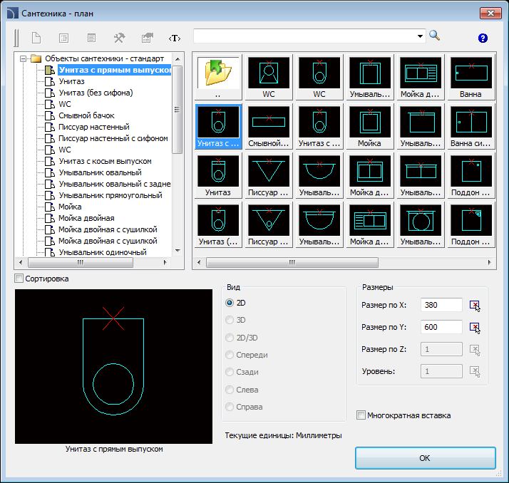Select the Спереди view radio button
The image size is (509, 483).
(230, 355)
